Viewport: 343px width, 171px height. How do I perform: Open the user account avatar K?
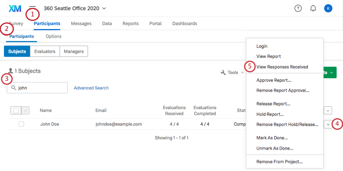coord(328,8)
